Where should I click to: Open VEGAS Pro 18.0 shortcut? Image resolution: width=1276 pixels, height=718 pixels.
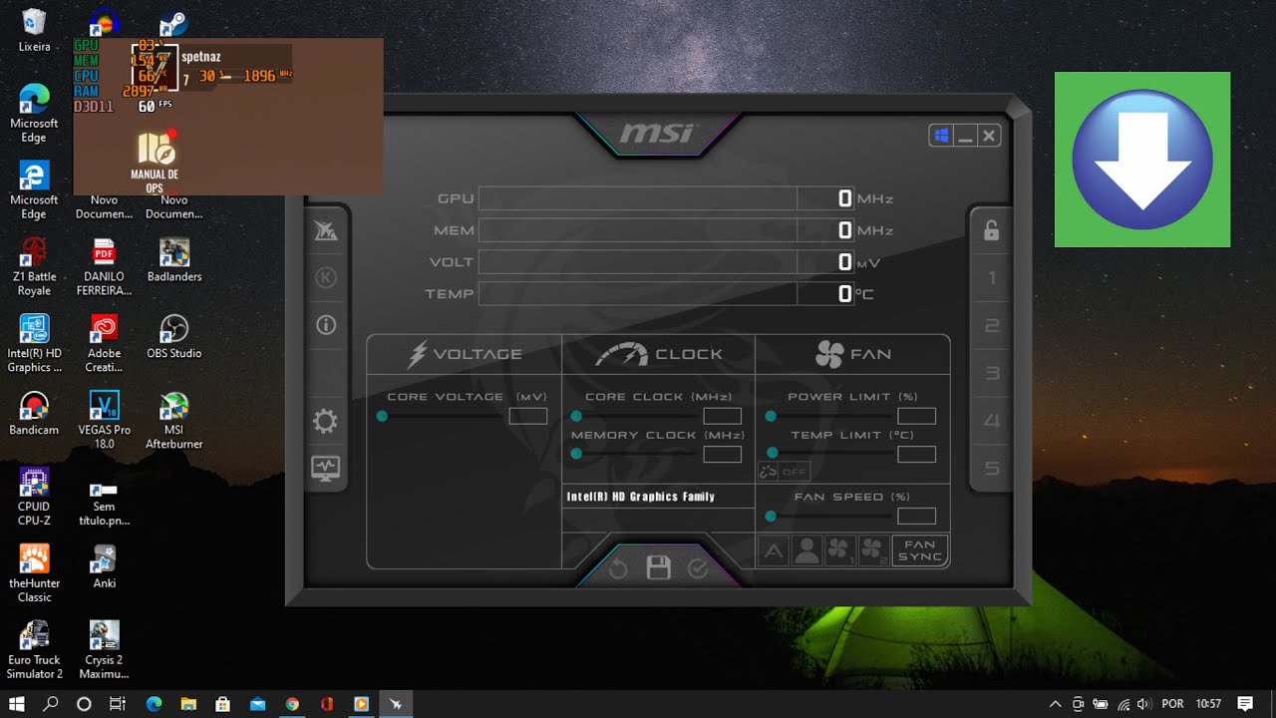pyautogui.click(x=104, y=421)
